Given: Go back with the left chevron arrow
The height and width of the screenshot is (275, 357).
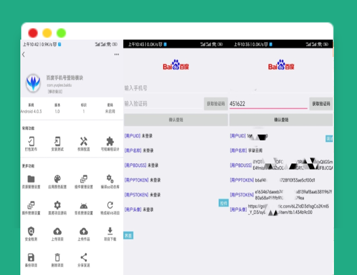Looking at the screenshot, I should [24, 54].
